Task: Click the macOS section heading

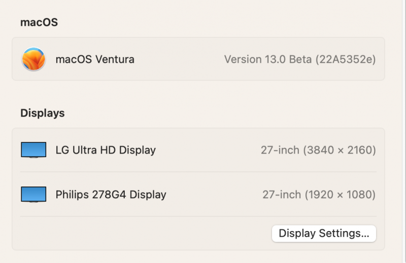Action: pos(39,22)
